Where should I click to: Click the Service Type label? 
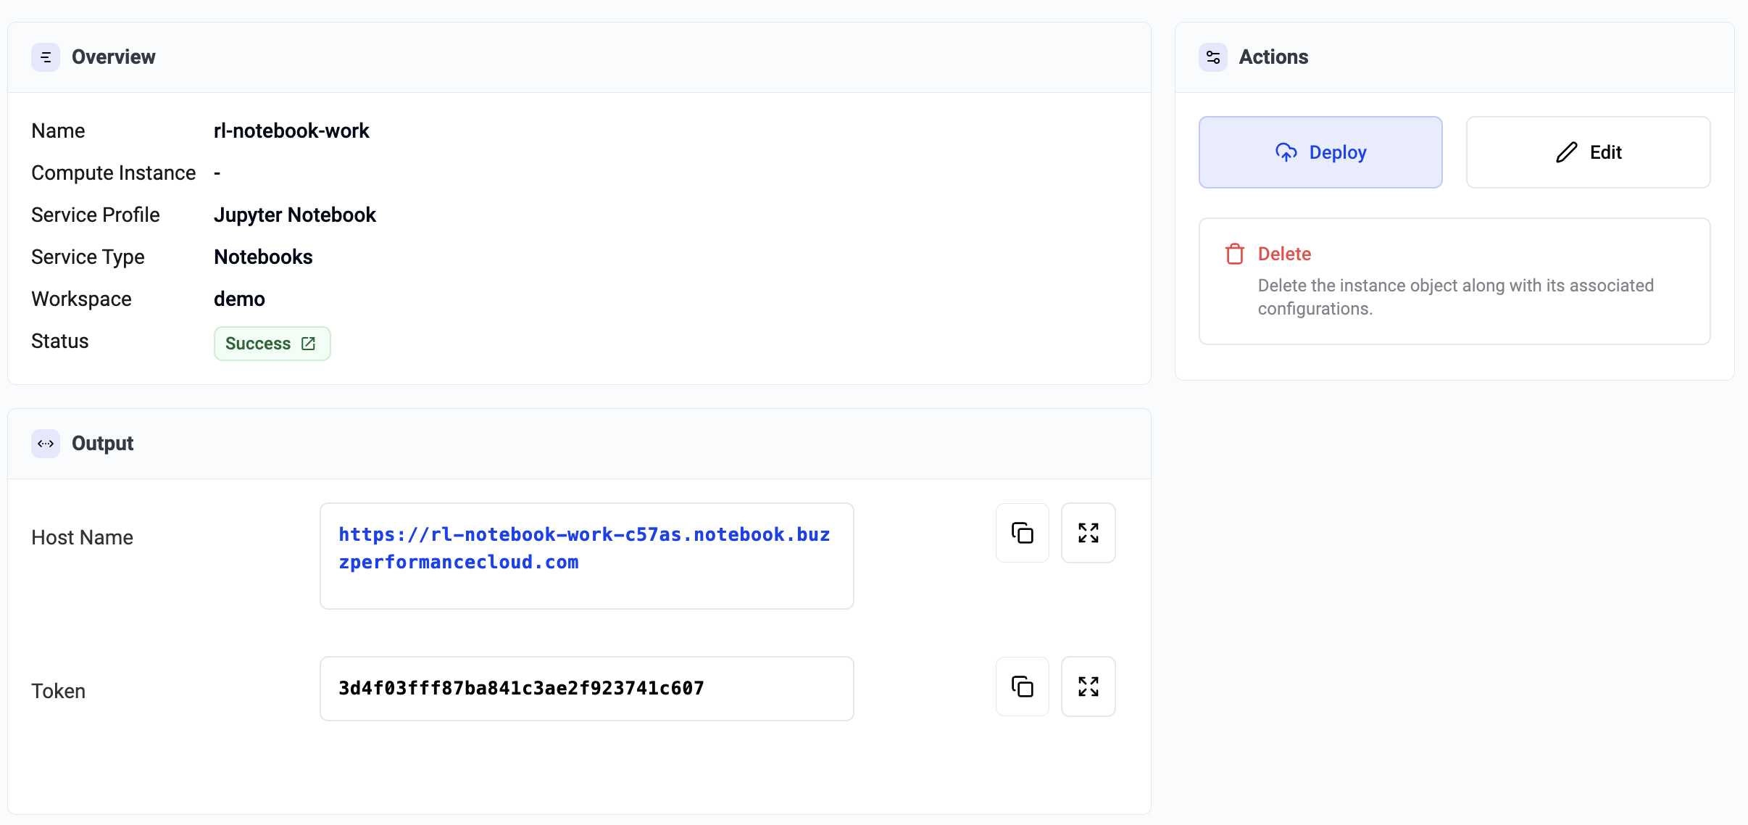[x=88, y=257]
